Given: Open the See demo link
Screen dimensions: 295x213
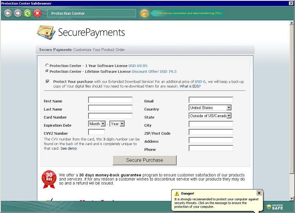Looking at the screenshot, I should (68, 148).
